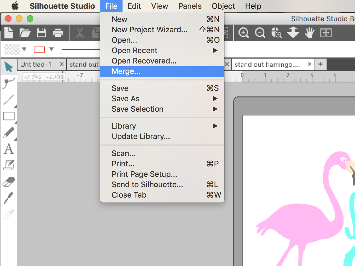The height and width of the screenshot is (266, 355).
Task: Choose New Project Wizard... menu item
Action: 162,30
